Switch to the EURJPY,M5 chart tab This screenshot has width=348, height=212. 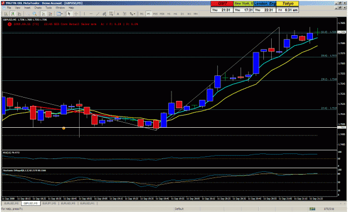(49, 203)
